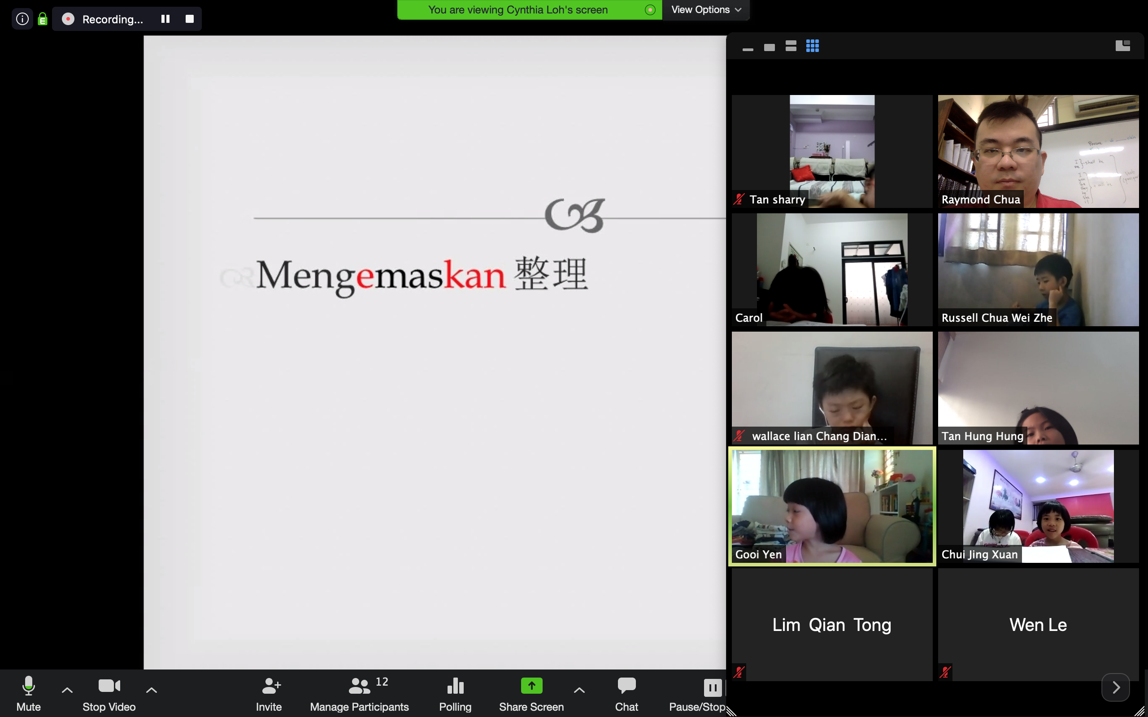Stop the recording
This screenshot has width=1148, height=717.
[190, 19]
